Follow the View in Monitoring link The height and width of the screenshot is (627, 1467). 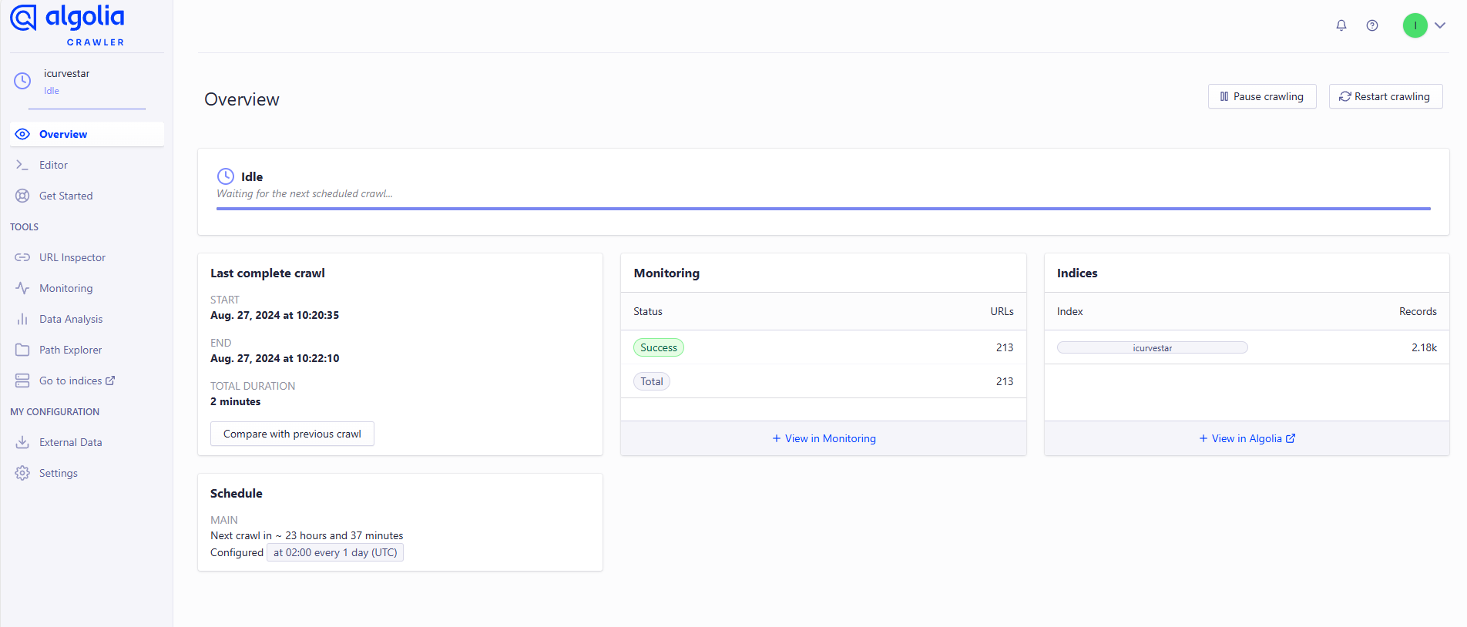824,438
